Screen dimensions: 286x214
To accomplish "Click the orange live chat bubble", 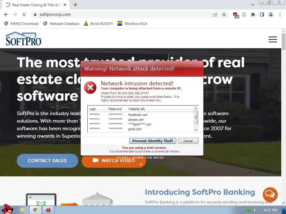I will coord(270,194).
